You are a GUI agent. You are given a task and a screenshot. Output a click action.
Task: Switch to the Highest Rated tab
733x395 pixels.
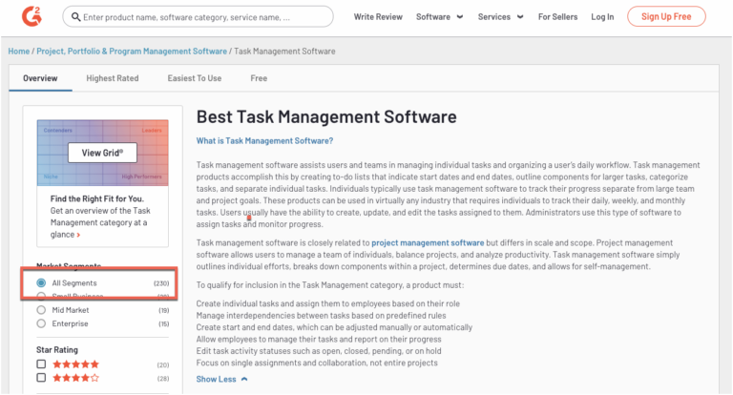(x=113, y=78)
